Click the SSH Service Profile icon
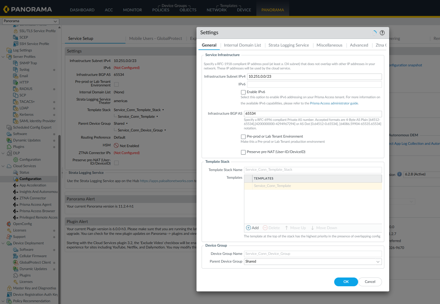Viewport: 440px width, 304px height. [x=15, y=44]
